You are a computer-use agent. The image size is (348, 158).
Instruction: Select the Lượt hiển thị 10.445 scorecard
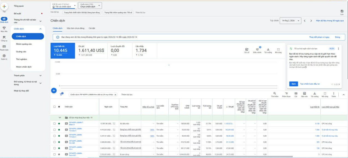[x=63, y=50]
